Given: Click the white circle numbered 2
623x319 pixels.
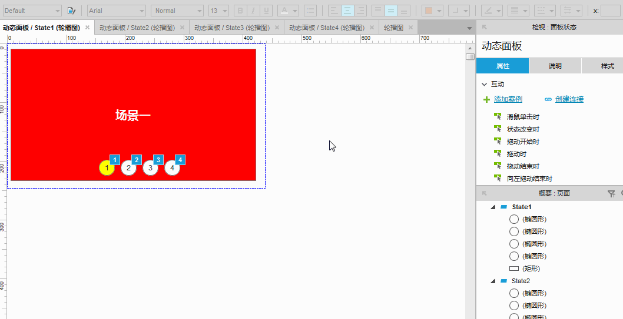Looking at the screenshot, I should coord(128,167).
